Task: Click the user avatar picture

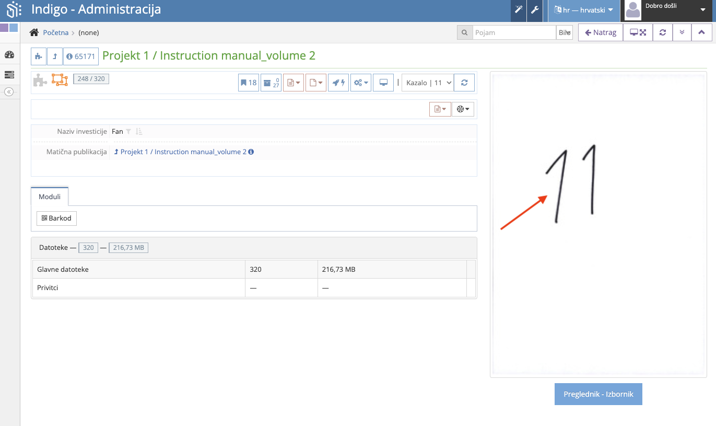Action: pyautogui.click(x=633, y=10)
